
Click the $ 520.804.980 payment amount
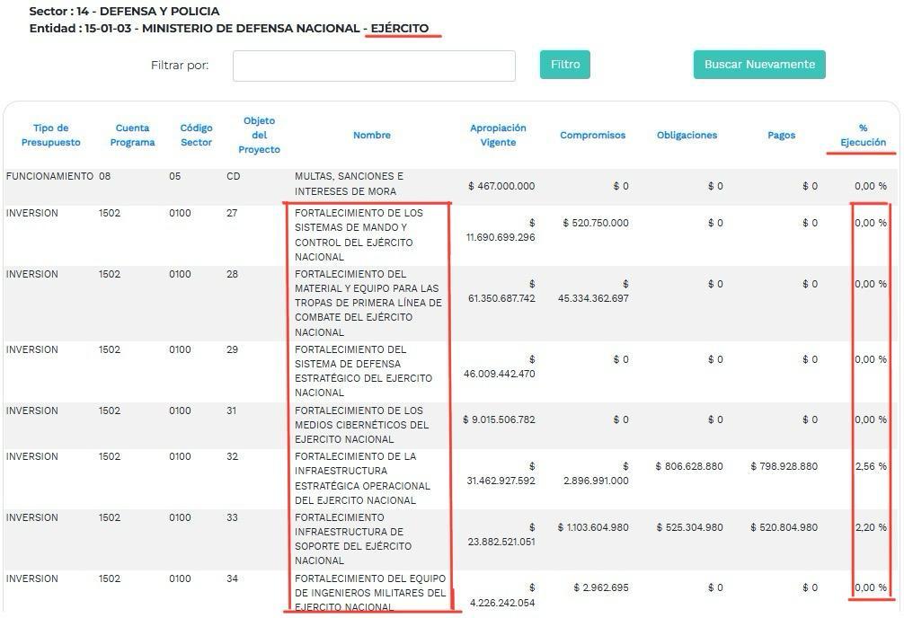tap(784, 527)
